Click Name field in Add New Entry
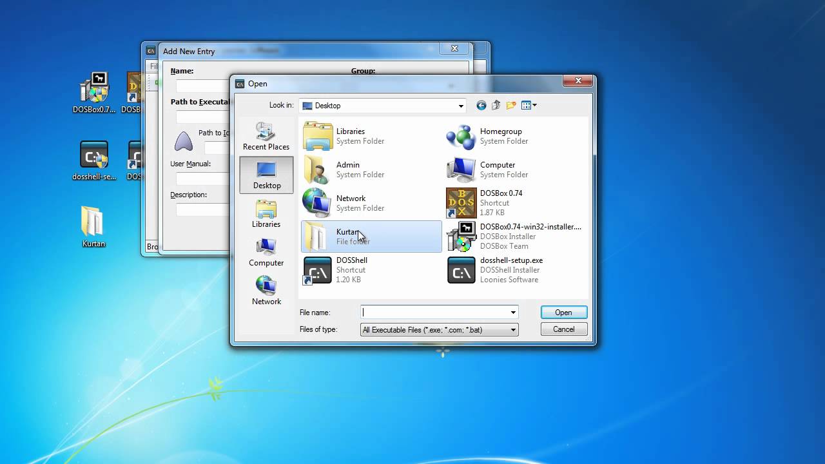The height and width of the screenshot is (464, 825). tap(202, 86)
